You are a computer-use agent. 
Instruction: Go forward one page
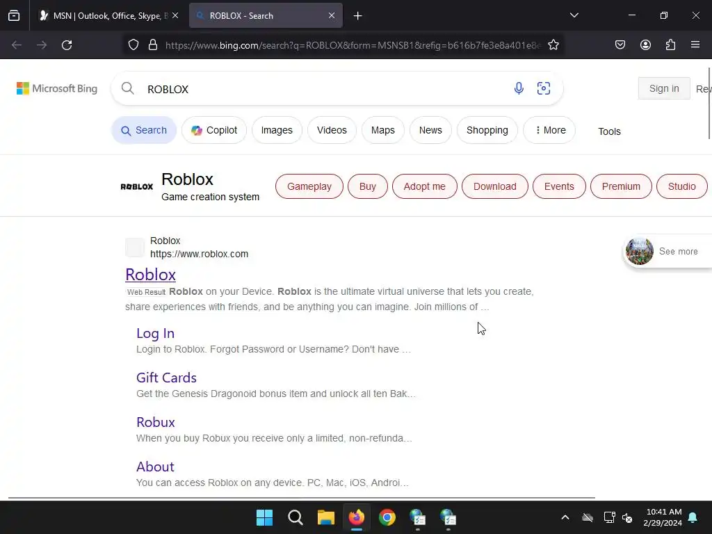(x=42, y=45)
